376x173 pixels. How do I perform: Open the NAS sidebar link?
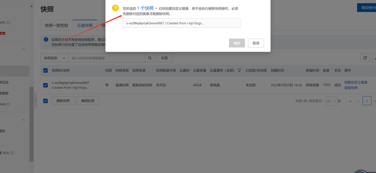(x=3, y=104)
